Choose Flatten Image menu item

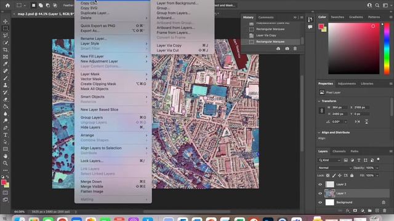click(113, 192)
